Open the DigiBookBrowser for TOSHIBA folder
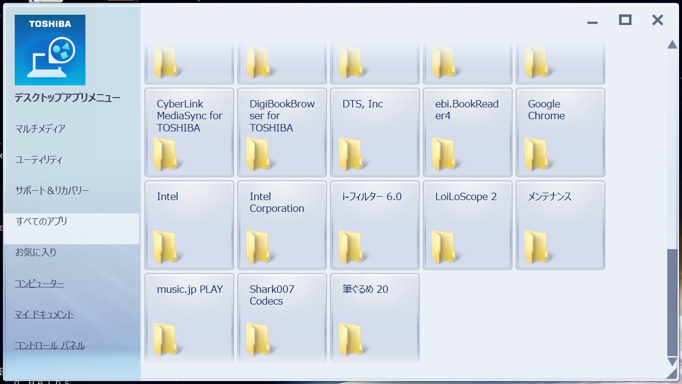The width and height of the screenshot is (682, 384). coord(282,132)
